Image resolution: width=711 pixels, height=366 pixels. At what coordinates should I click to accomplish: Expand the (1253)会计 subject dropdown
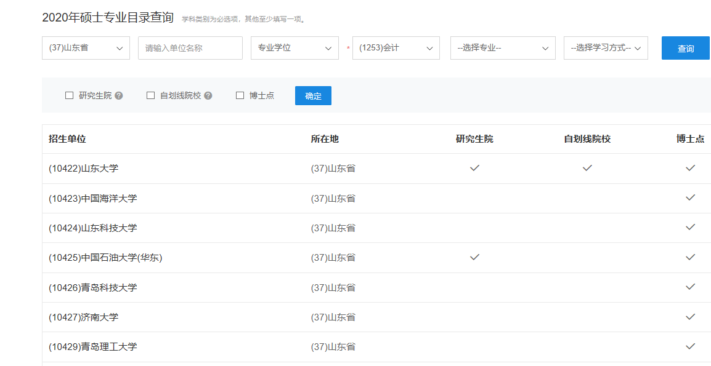pyautogui.click(x=396, y=48)
